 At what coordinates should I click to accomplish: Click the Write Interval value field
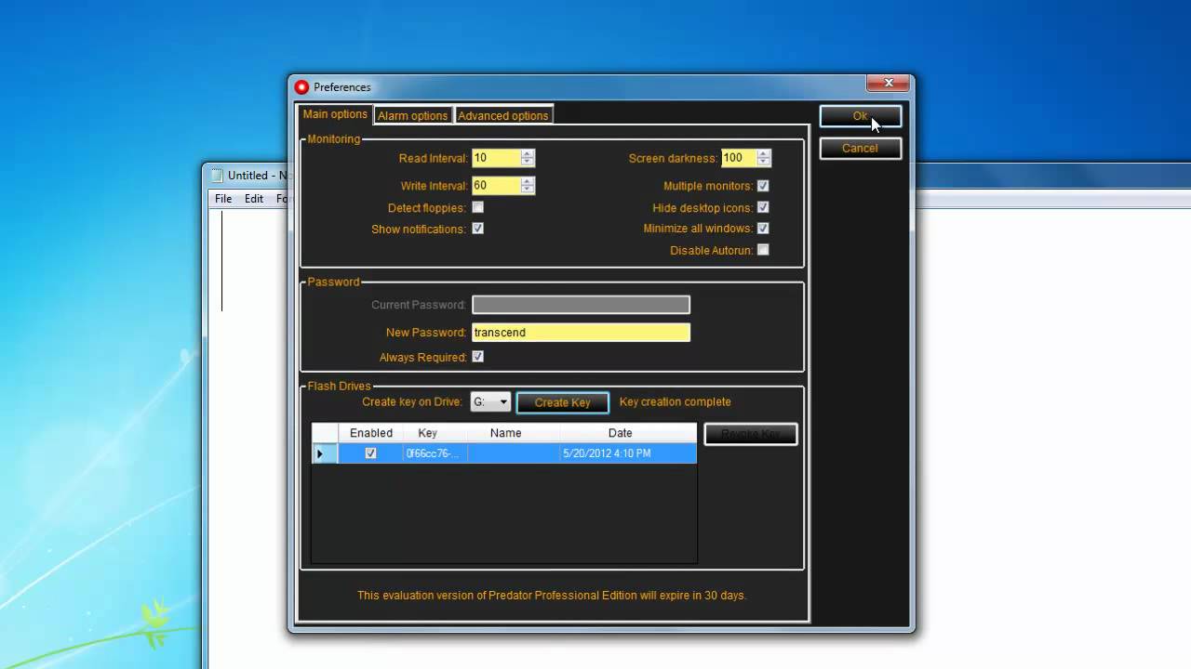(496, 186)
